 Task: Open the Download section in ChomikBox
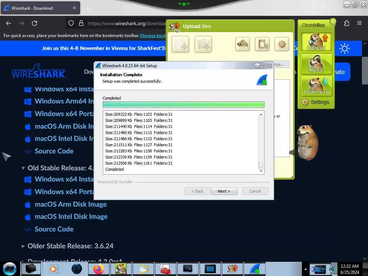[x=316, y=86]
